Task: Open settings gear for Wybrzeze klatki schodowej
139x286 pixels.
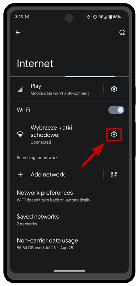Action: tap(114, 134)
